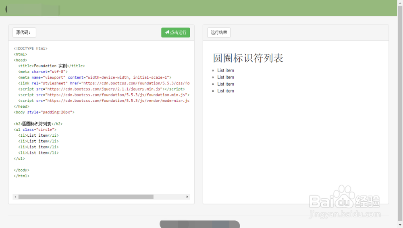
Task: Click the <!DOCTYPE html> line in the code
Action: click(31, 49)
